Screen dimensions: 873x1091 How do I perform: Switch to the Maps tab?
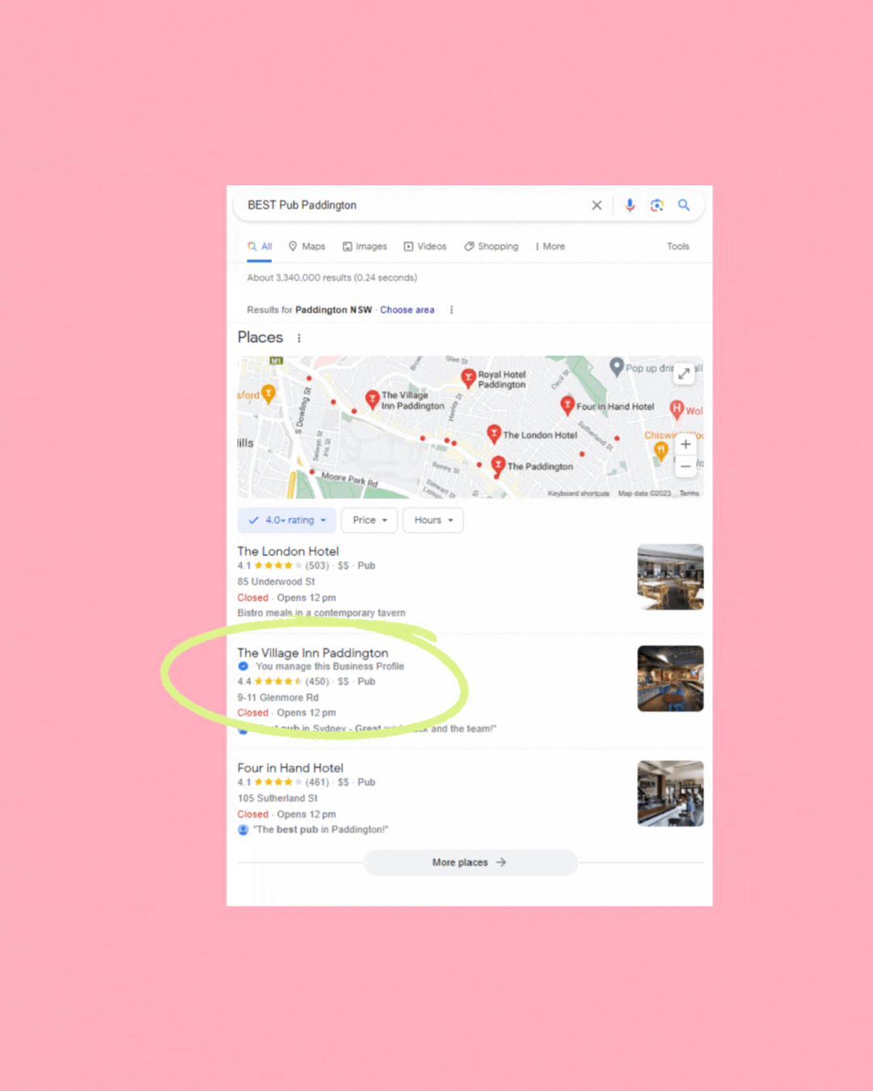(x=307, y=246)
